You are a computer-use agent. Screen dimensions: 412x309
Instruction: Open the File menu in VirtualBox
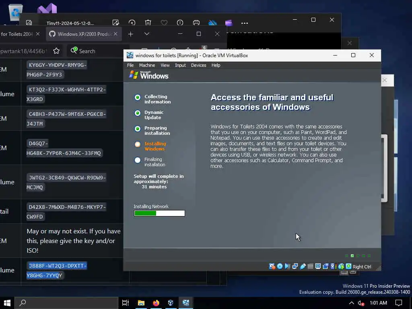tap(130, 65)
